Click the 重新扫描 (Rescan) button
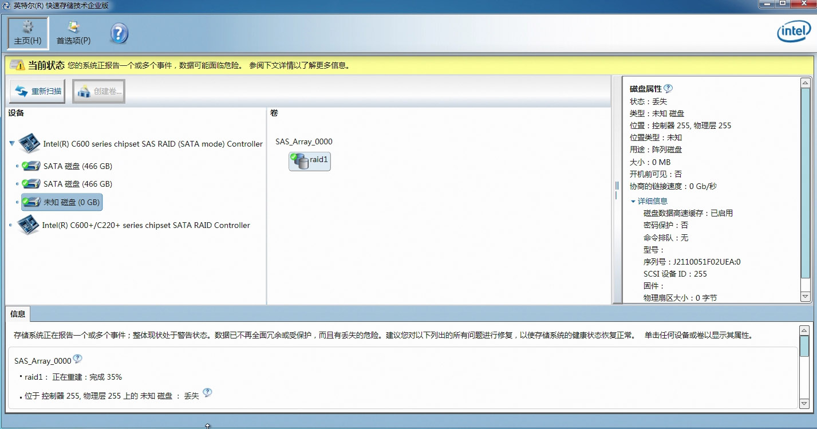The image size is (817, 429). [37, 90]
